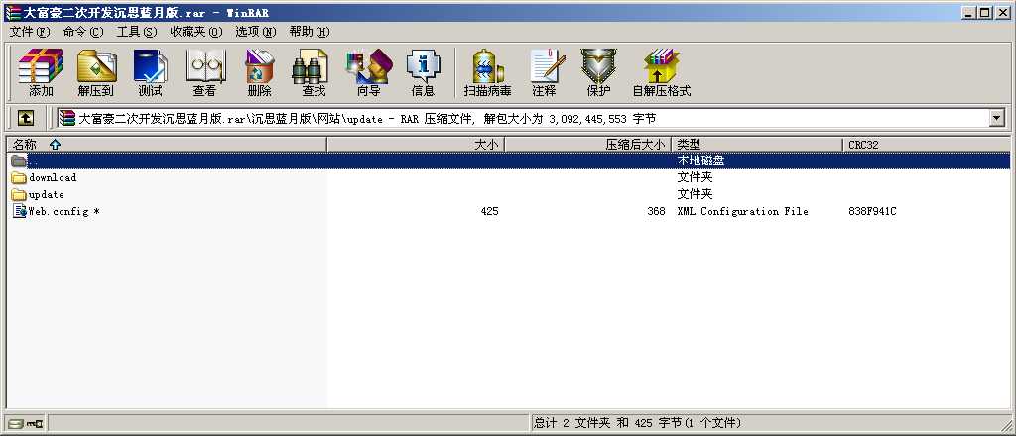Click the 文件夹 type cell in the download row
This screenshot has height=436, width=1016.
click(x=695, y=178)
